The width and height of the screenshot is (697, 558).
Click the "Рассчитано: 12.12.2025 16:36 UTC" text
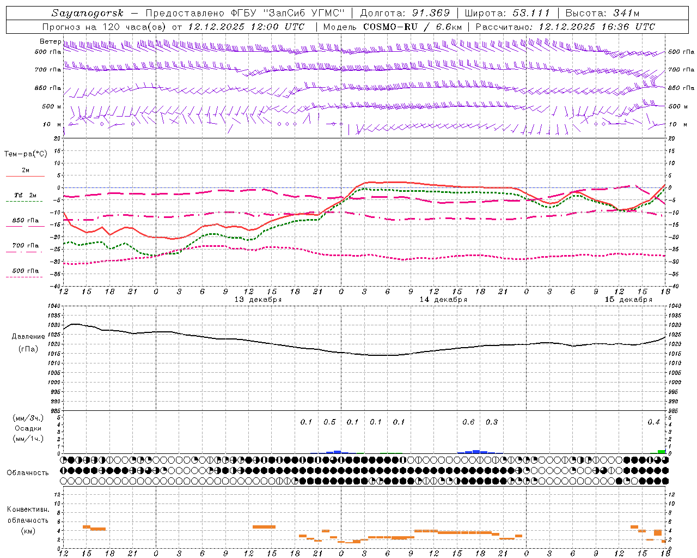tap(565, 27)
